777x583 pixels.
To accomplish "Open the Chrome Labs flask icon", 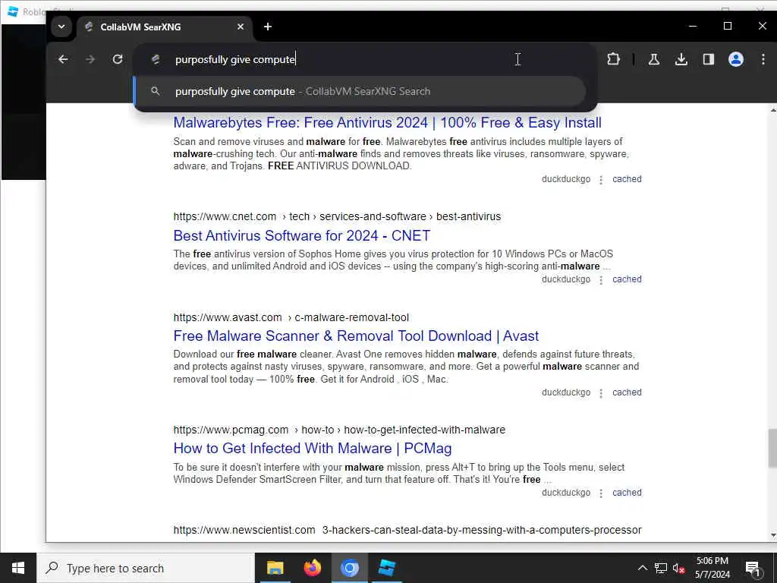I will click(653, 59).
